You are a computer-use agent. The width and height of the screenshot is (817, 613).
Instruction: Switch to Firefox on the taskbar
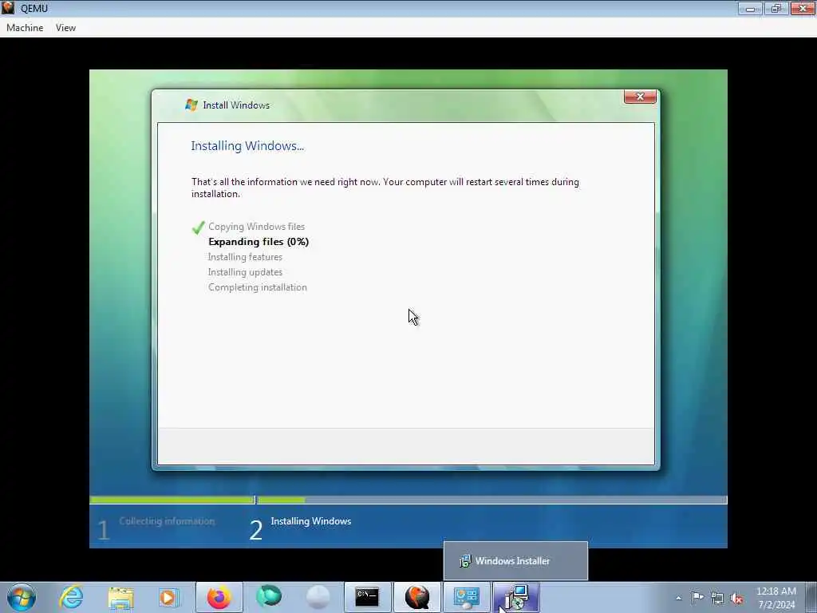(x=219, y=597)
